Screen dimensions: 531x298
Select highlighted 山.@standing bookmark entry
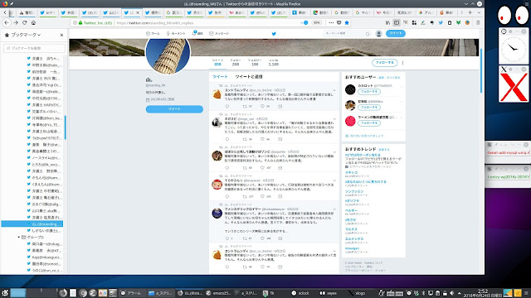click(x=32, y=223)
